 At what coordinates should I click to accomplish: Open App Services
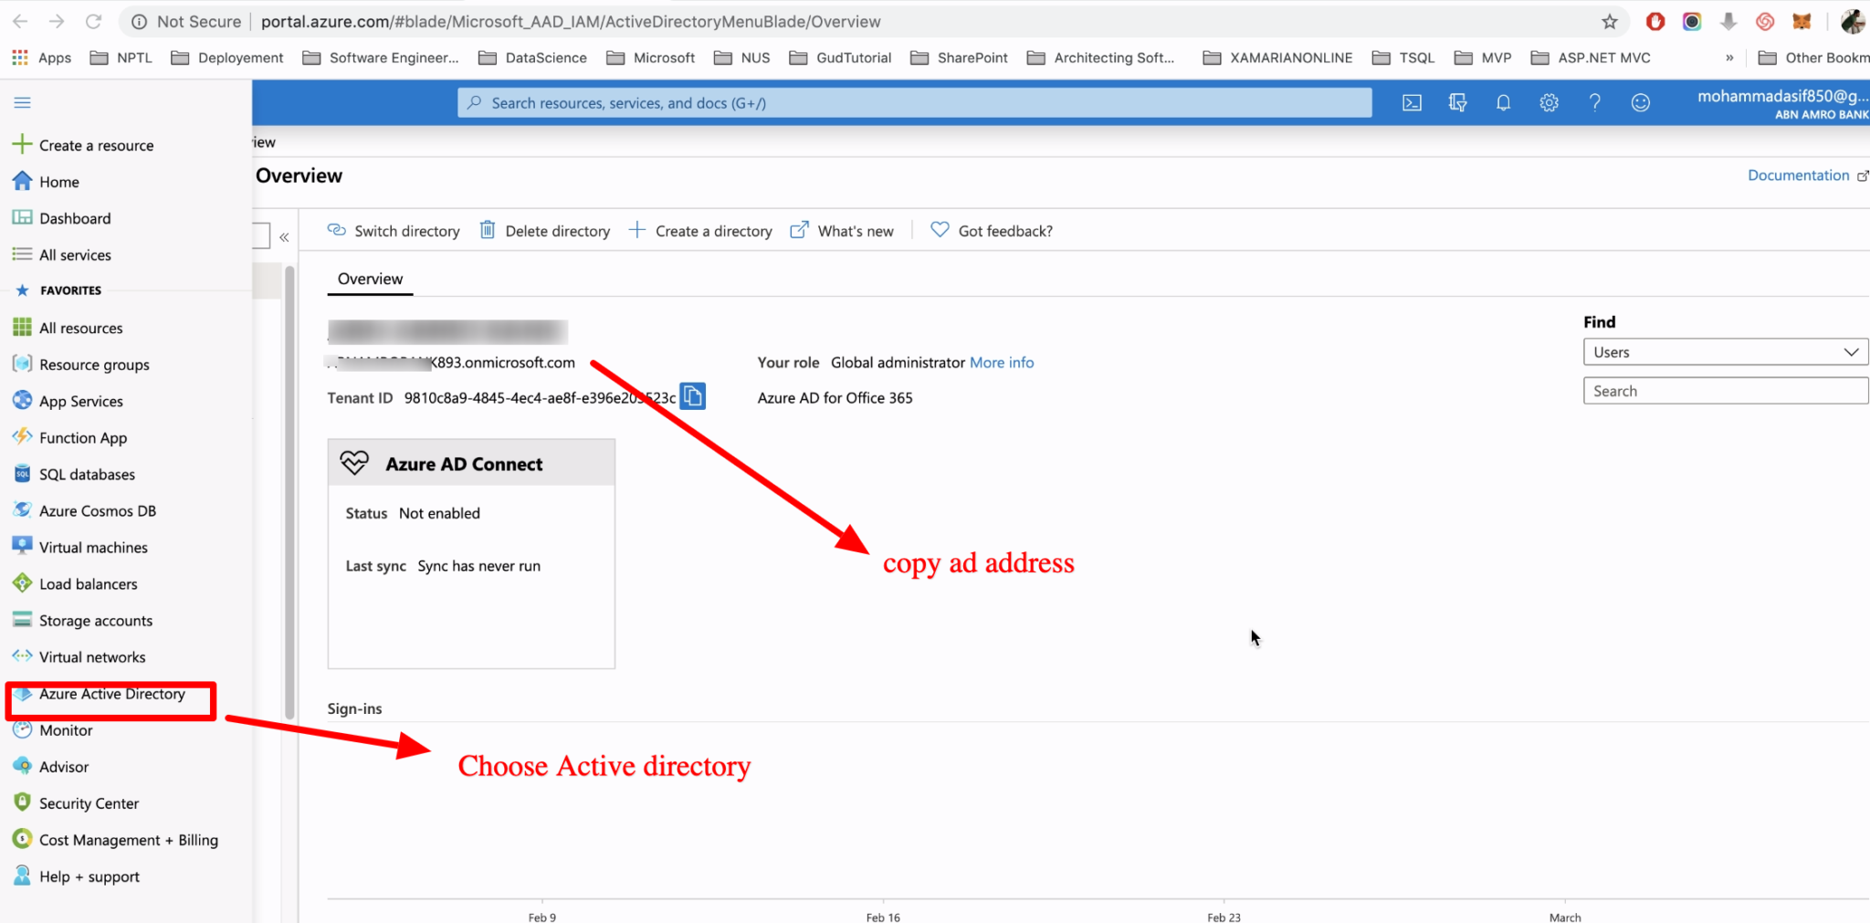80,400
